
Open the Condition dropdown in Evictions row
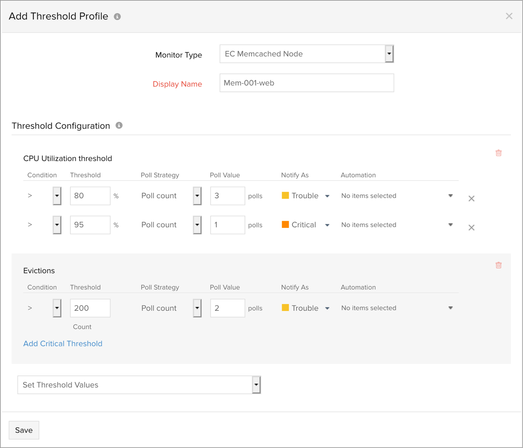tap(56, 308)
